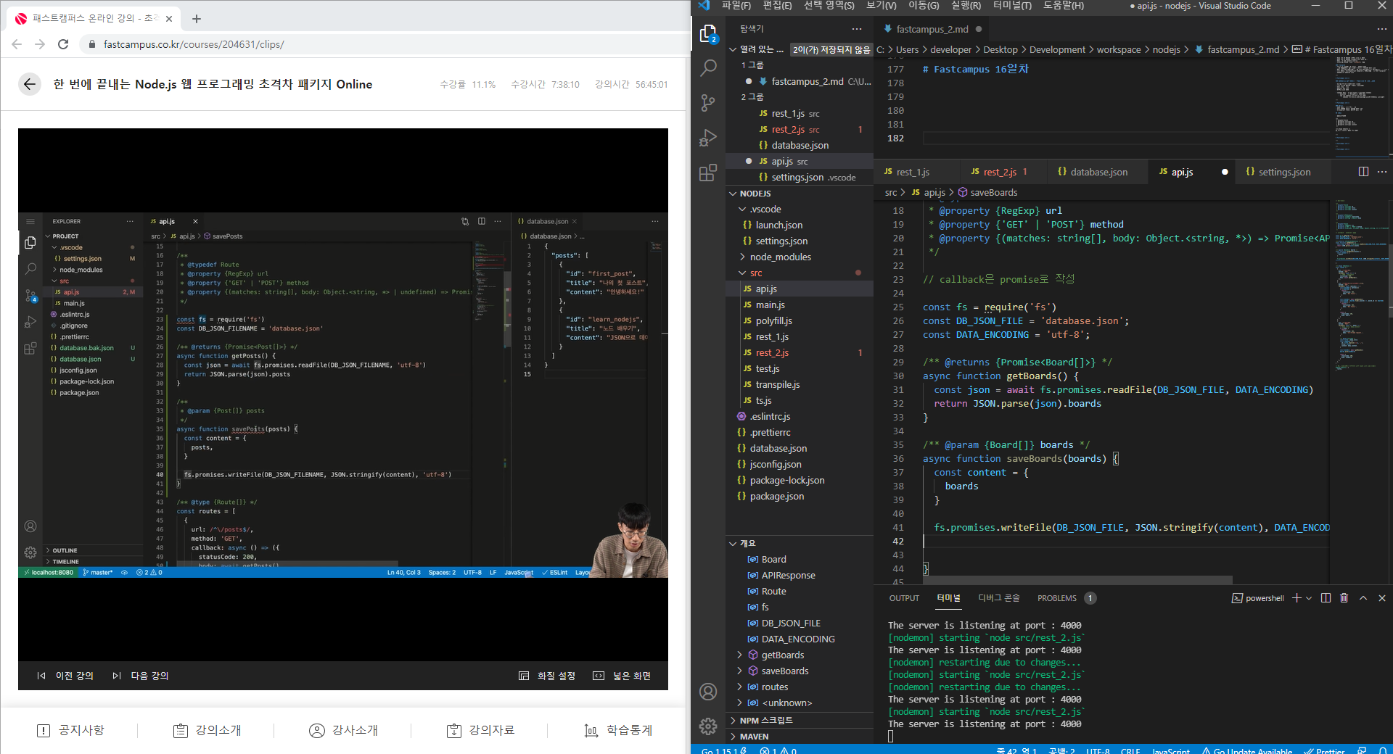The width and height of the screenshot is (1393, 754).
Task: Open lecture materials (강의자료)
Action: point(480,730)
